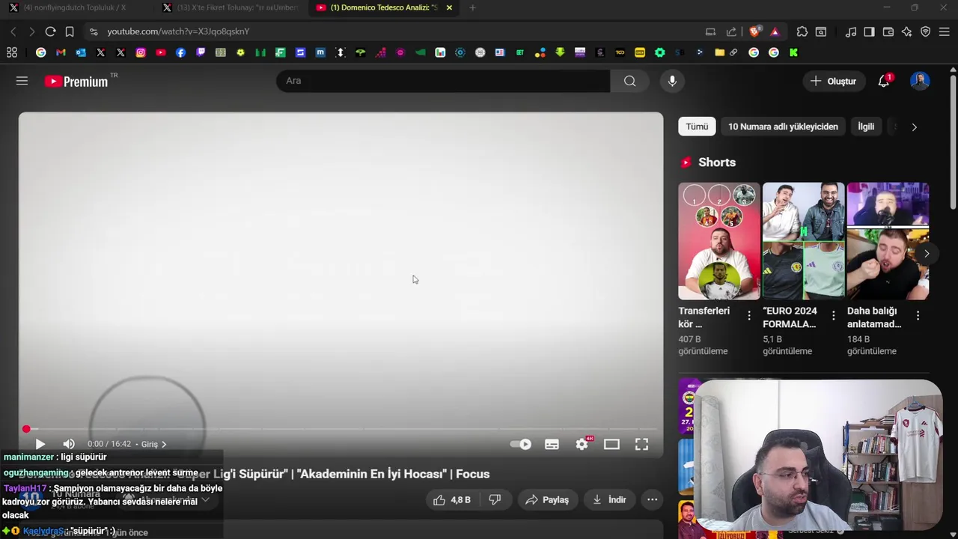Mute the video volume icon
This screenshot has height=539, width=958.
69,444
